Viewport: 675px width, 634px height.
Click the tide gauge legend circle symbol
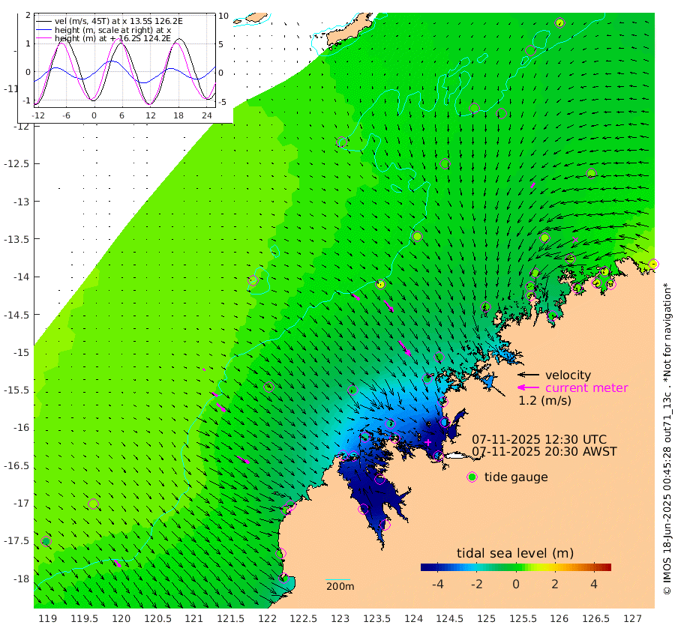click(x=472, y=477)
